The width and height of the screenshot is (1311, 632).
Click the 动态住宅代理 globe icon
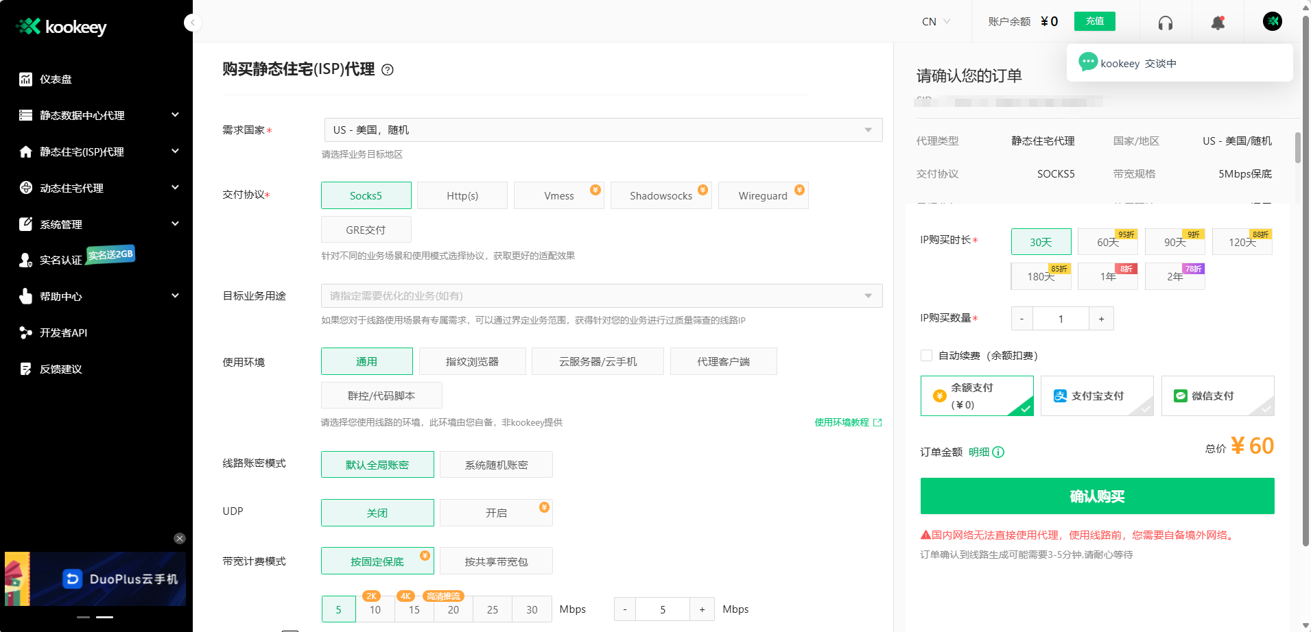[x=25, y=188]
